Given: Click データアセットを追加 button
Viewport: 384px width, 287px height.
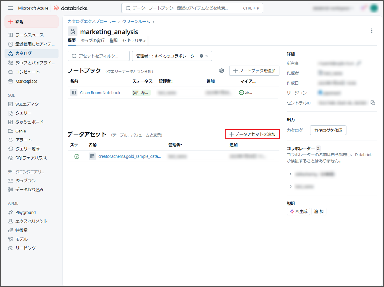Looking at the screenshot, I should click(252, 134).
